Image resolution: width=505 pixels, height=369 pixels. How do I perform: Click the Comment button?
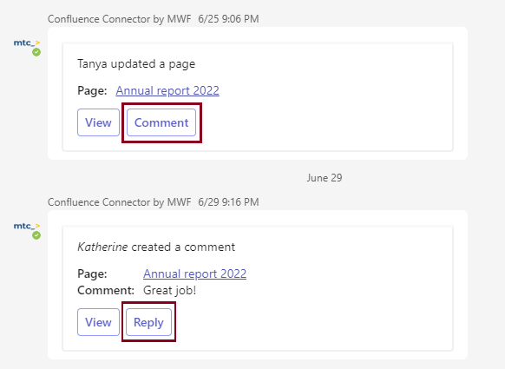tap(161, 122)
